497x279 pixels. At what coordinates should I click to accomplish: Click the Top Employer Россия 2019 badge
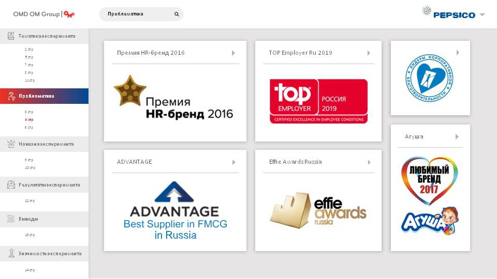point(318,101)
